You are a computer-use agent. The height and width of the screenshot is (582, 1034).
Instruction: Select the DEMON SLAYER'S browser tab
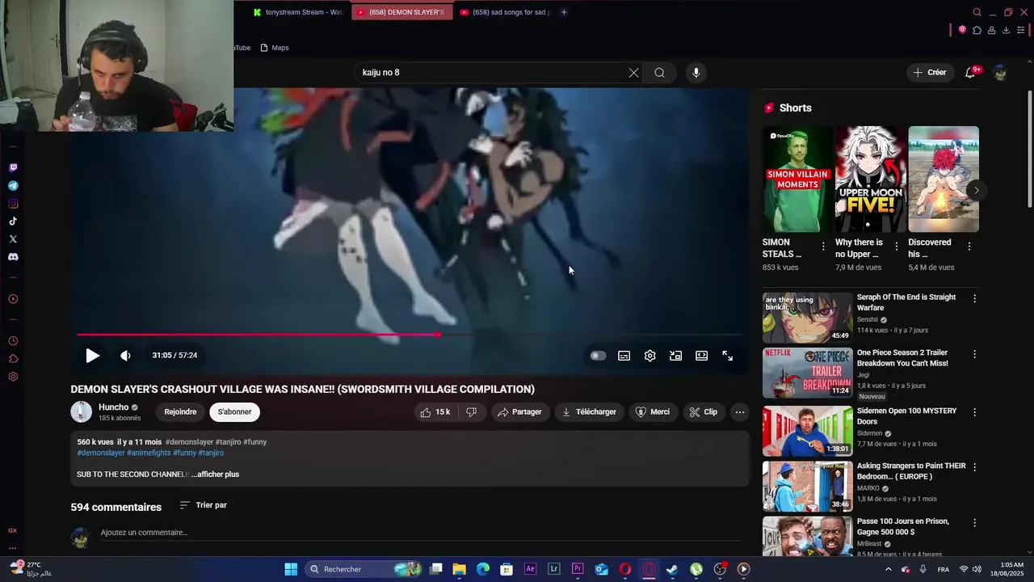tap(401, 12)
